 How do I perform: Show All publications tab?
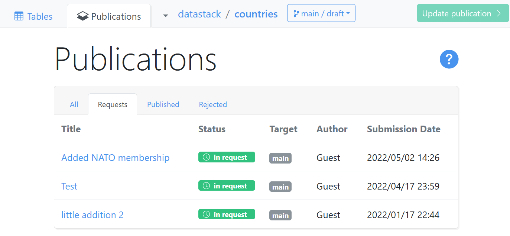pos(74,104)
